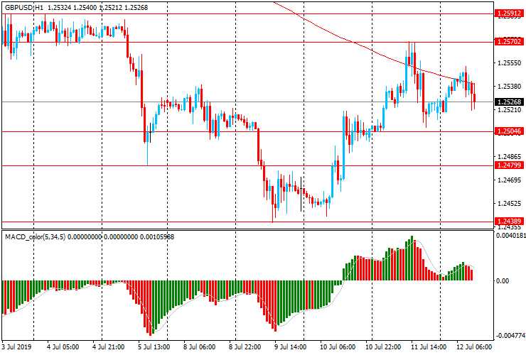Click the 1.25550 price axis value

coord(510,63)
